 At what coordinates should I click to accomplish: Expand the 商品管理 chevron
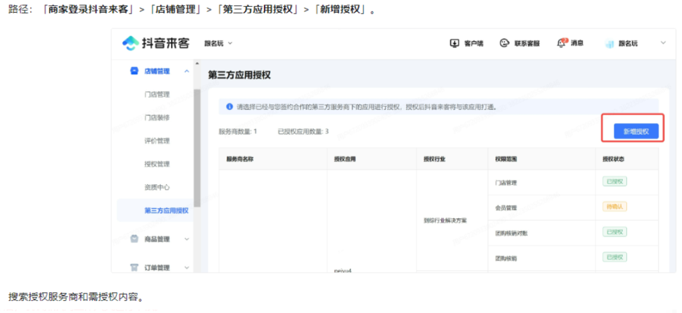point(186,239)
